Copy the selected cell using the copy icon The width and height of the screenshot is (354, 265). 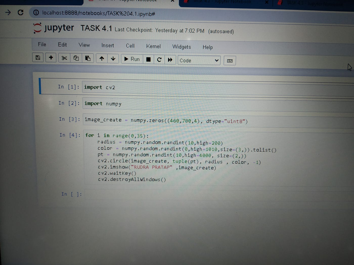tap(76, 58)
